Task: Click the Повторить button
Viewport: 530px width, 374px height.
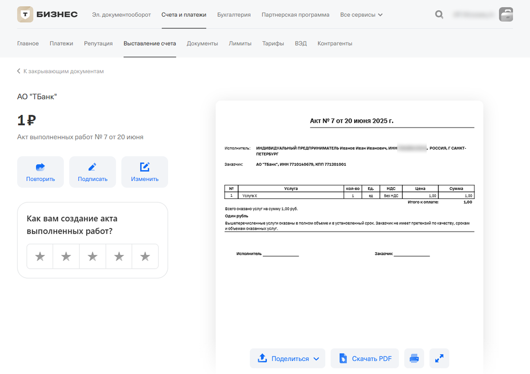Action: point(41,172)
